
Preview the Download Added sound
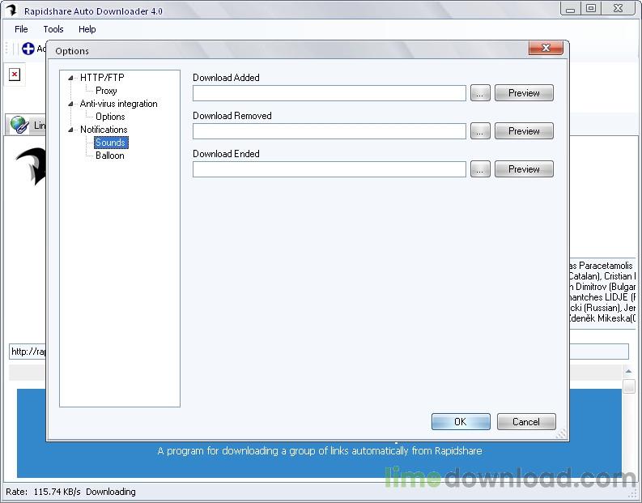coord(524,93)
